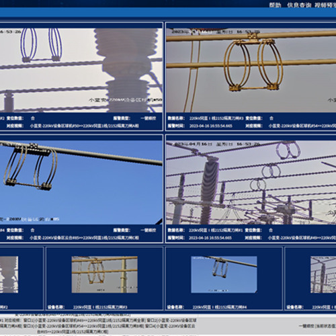Select the blue-sky conductor camera feed
This screenshot has height=336, width=336.
(x=81, y=182)
